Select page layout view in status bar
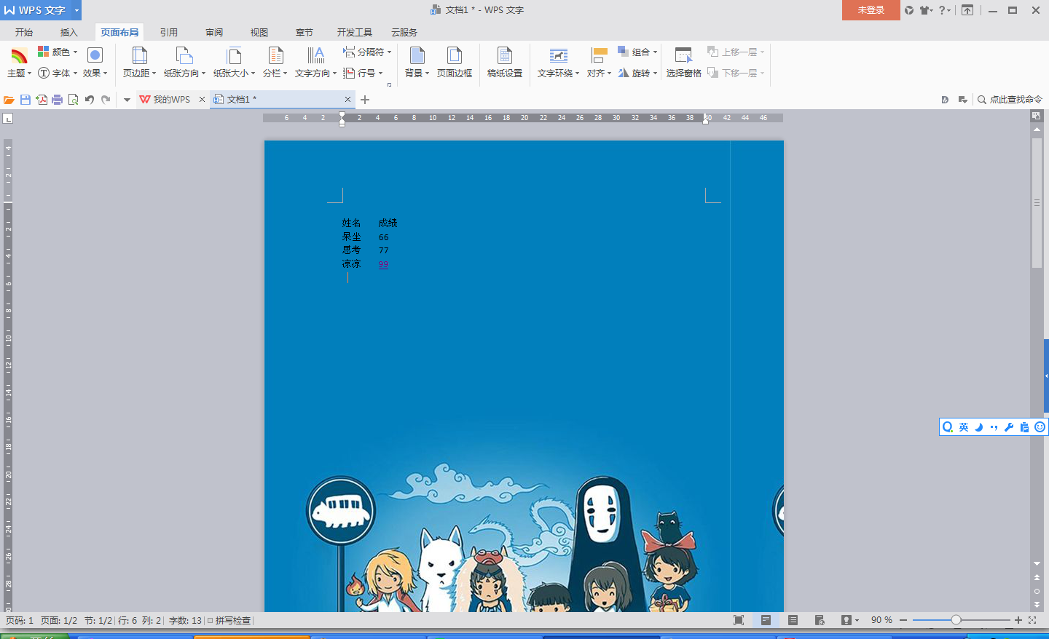Image resolution: width=1049 pixels, height=639 pixels. 766,620
